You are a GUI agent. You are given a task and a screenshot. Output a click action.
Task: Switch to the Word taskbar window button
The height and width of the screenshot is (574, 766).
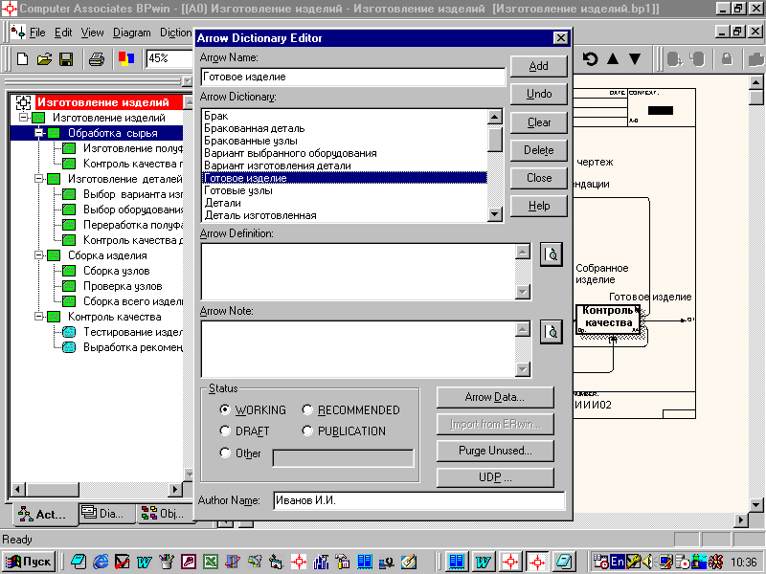[x=484, y=562]
